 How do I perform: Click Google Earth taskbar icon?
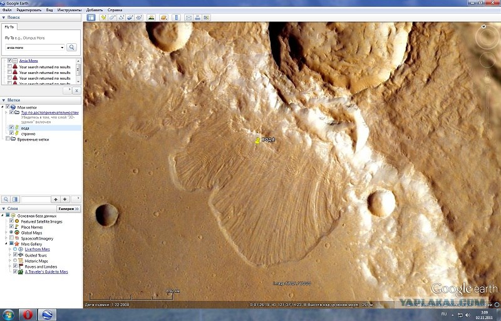[x=48, y=315]
